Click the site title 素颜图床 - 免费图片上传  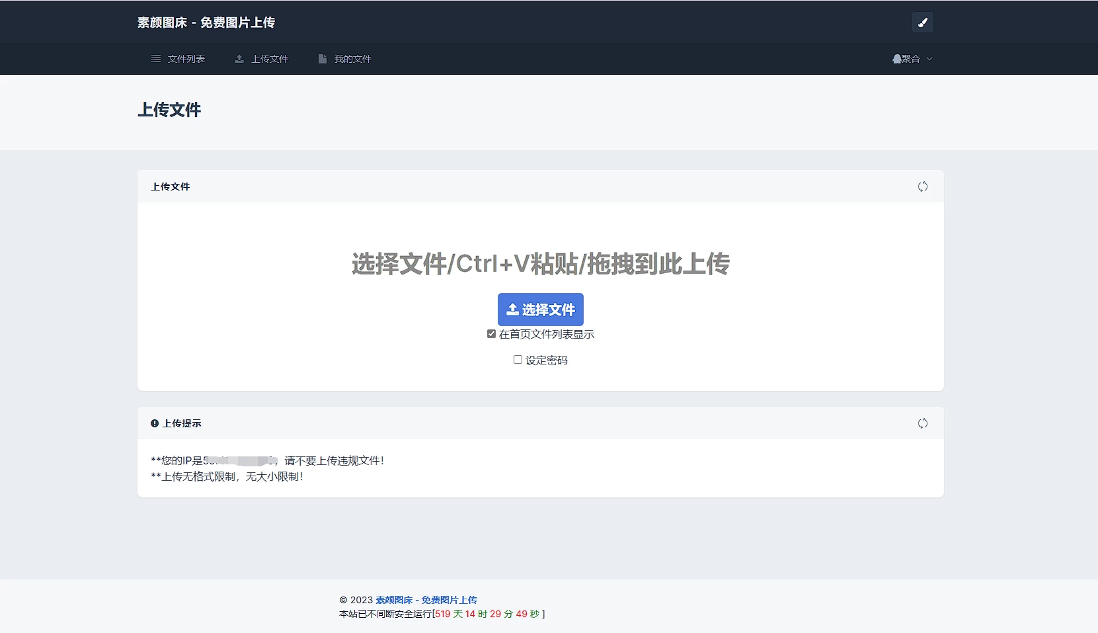click(206, 22)
